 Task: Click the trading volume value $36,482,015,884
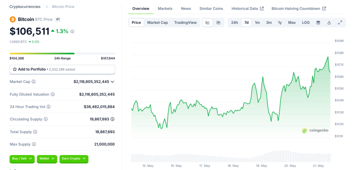(99, 106)
